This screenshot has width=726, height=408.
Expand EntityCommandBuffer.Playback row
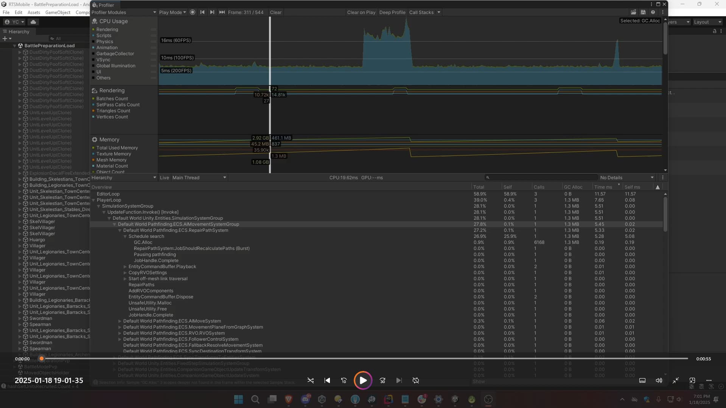pos(125,267)
